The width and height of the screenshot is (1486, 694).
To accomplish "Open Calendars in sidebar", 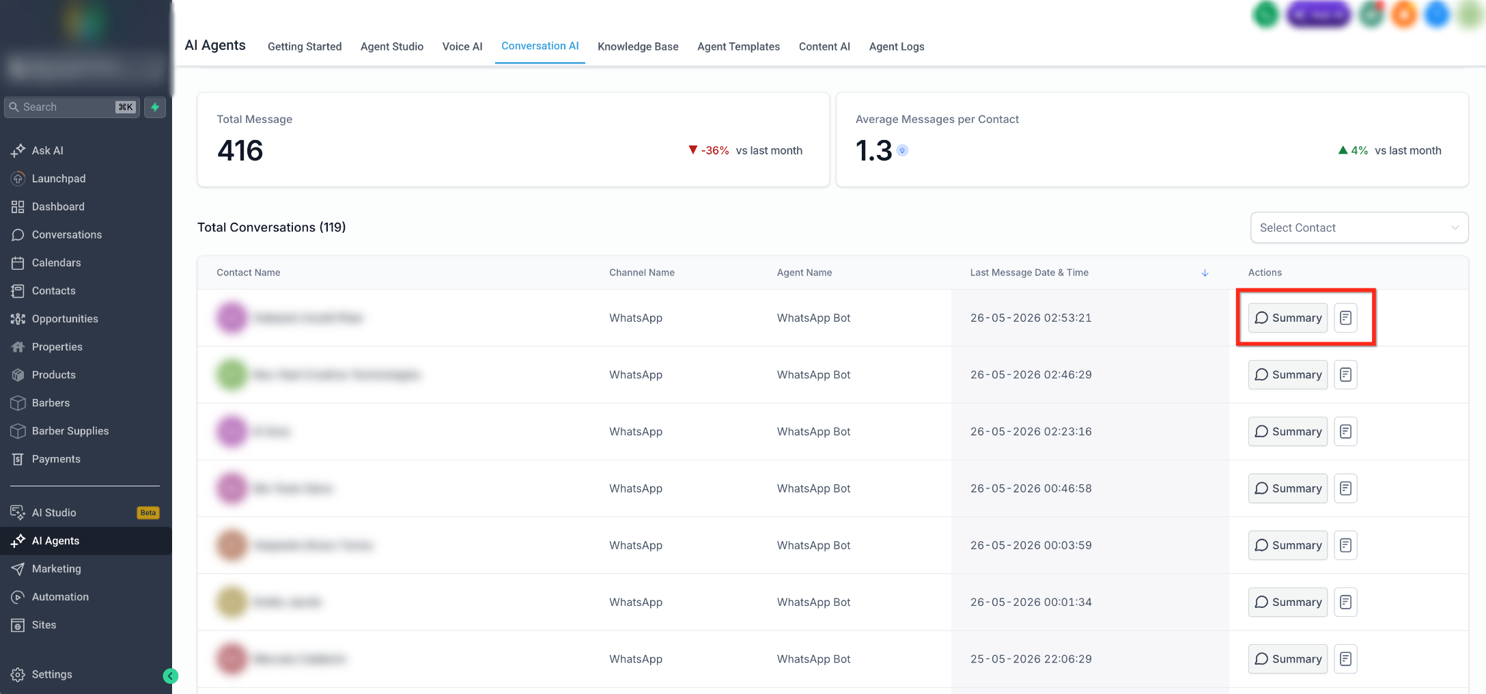I will [x=56, y=262].
